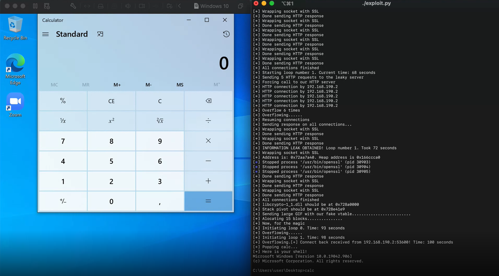Click the plus/minus sign toggle key
499x276 pixels.
tap(63, 201)
